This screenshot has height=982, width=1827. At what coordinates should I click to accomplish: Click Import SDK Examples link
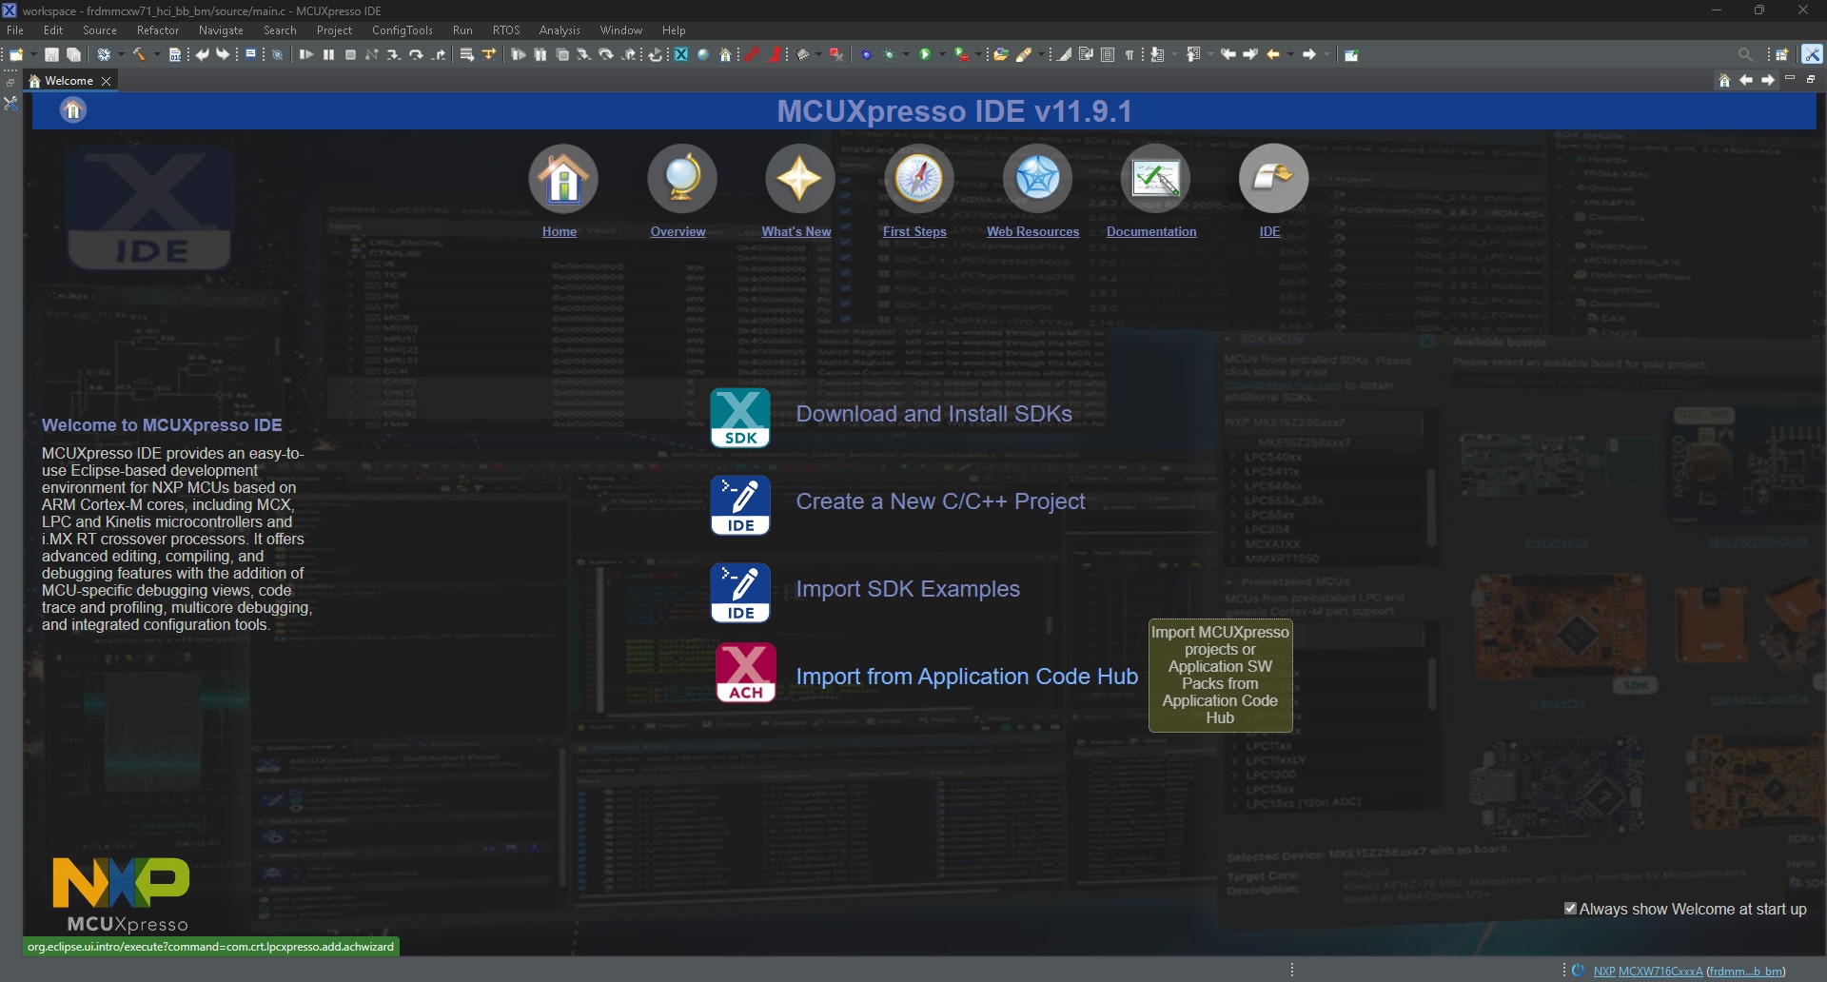coord(908,589)
